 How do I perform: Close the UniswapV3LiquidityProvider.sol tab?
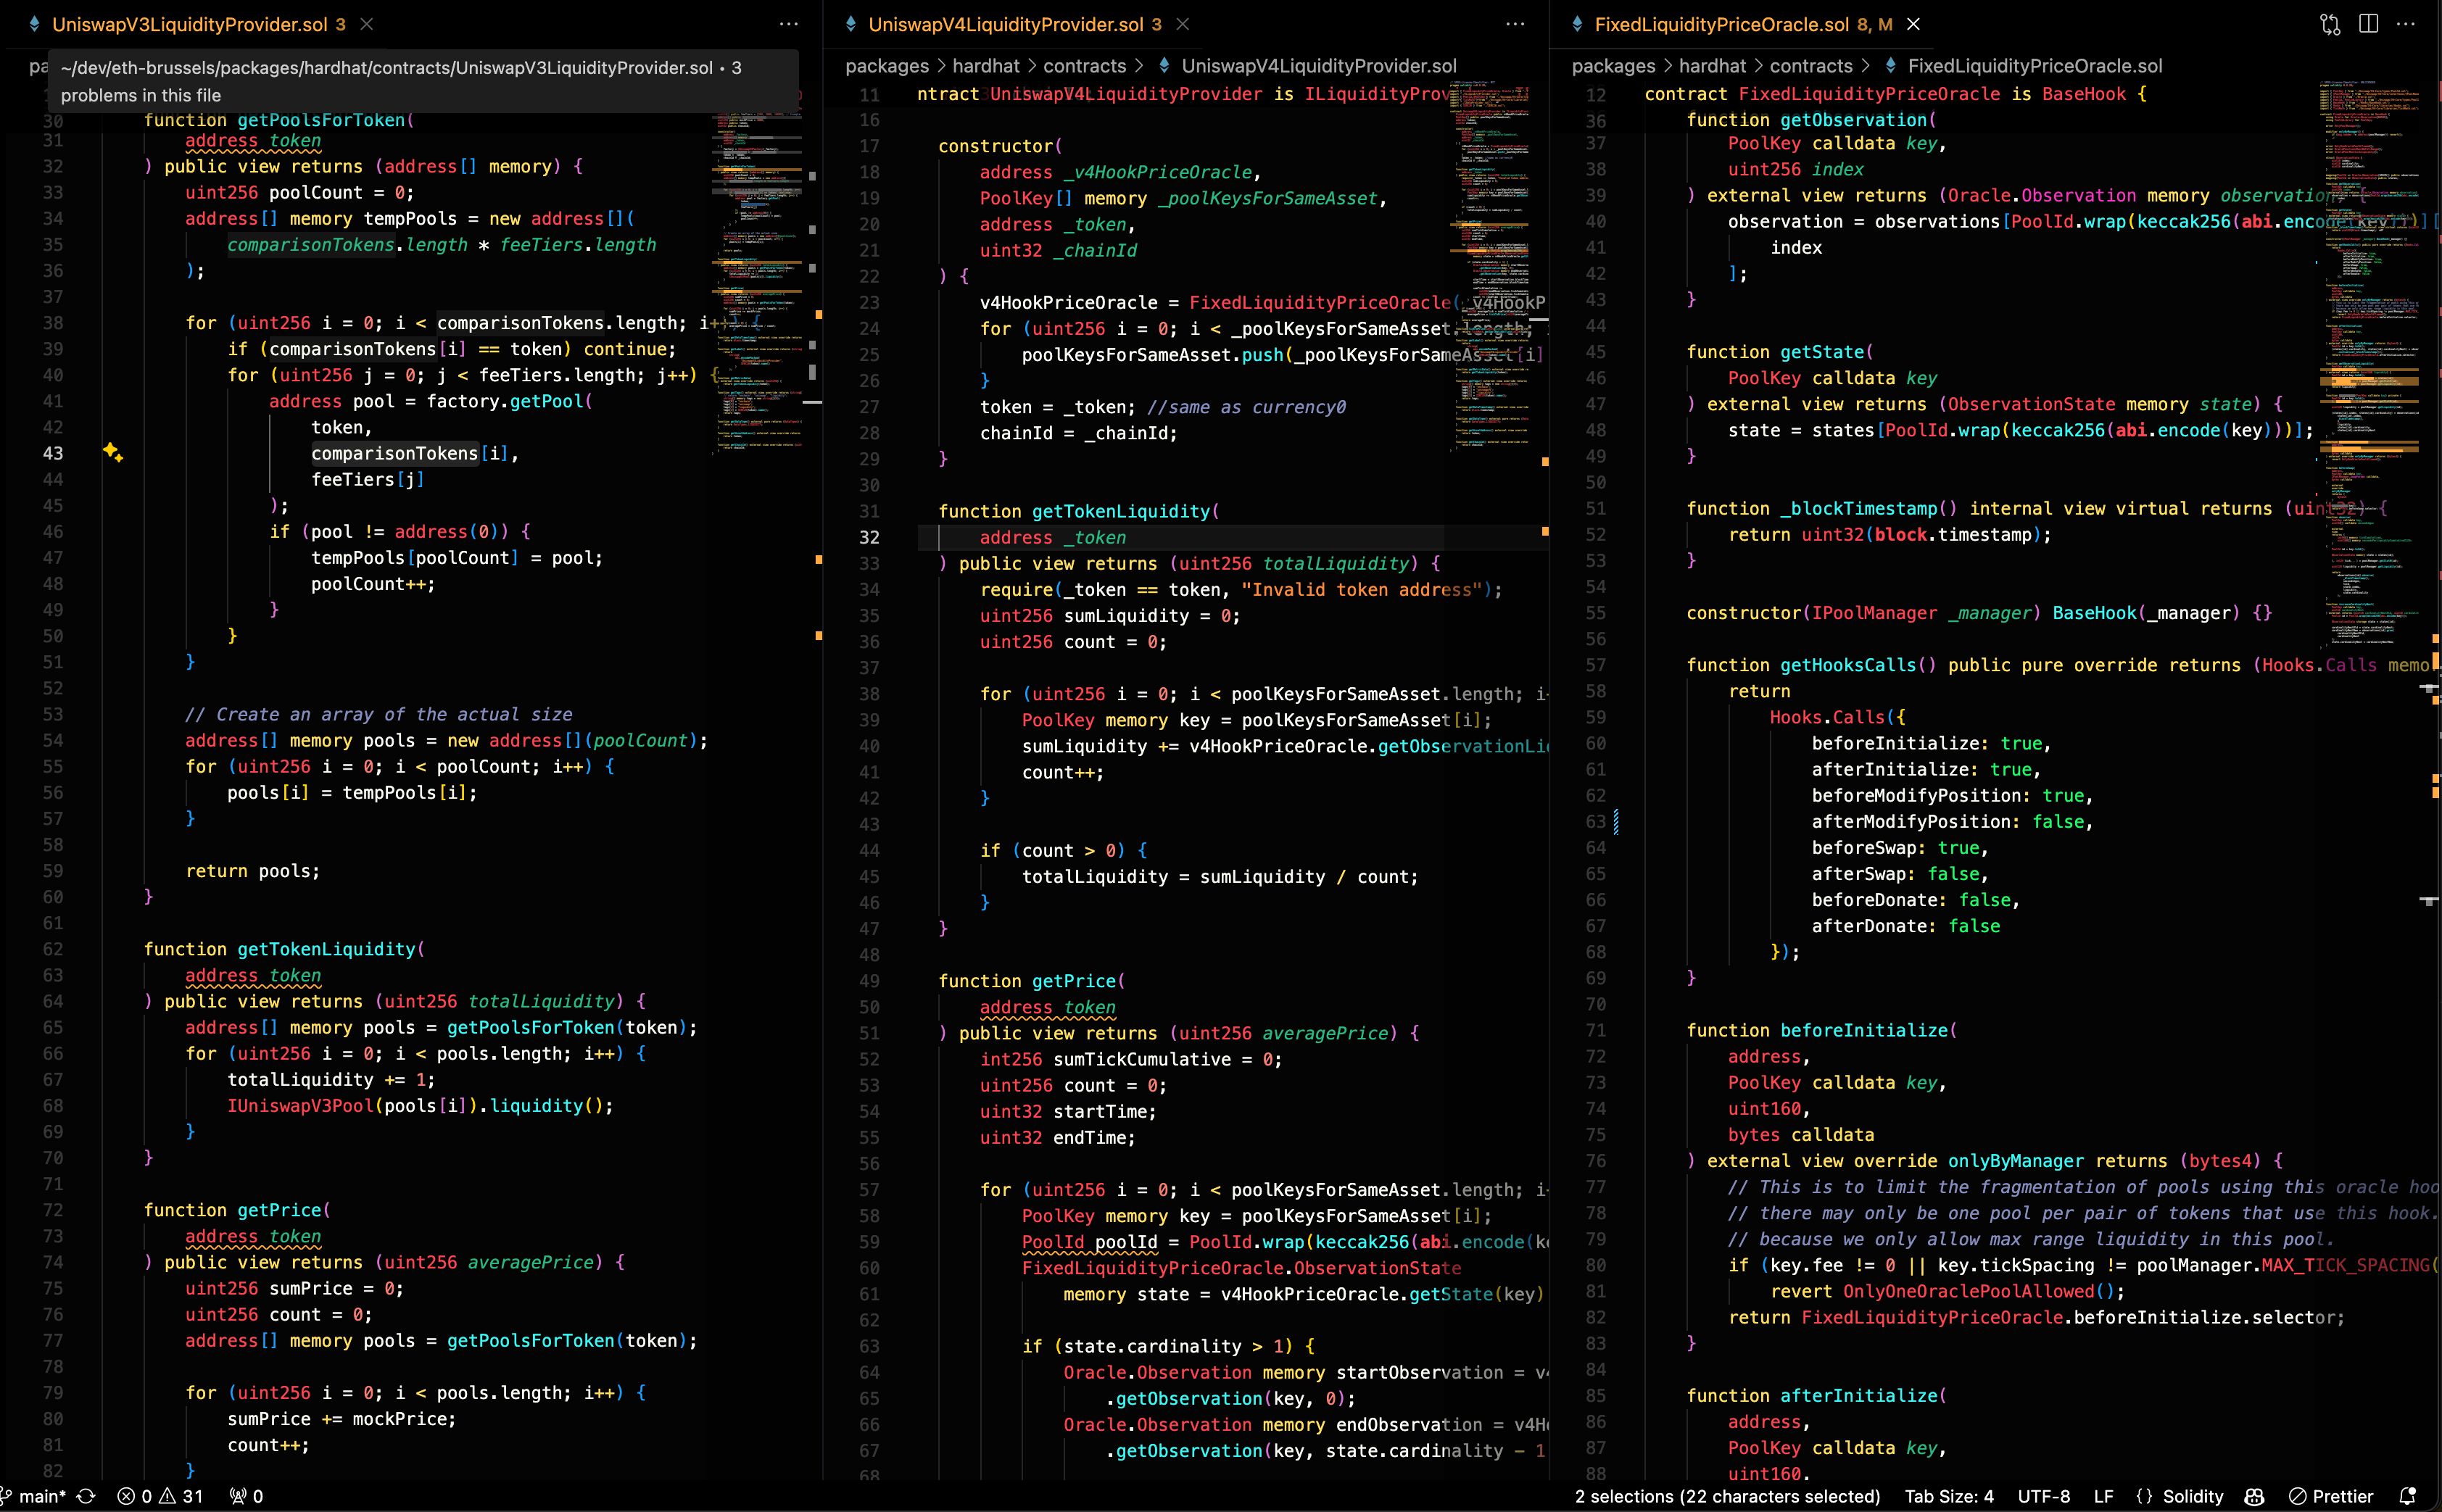[x=367, y=24]
